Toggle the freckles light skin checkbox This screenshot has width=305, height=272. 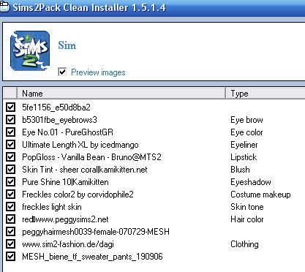(10, 207)
